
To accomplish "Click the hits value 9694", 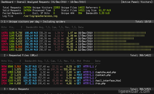I will tap(4, 67).
